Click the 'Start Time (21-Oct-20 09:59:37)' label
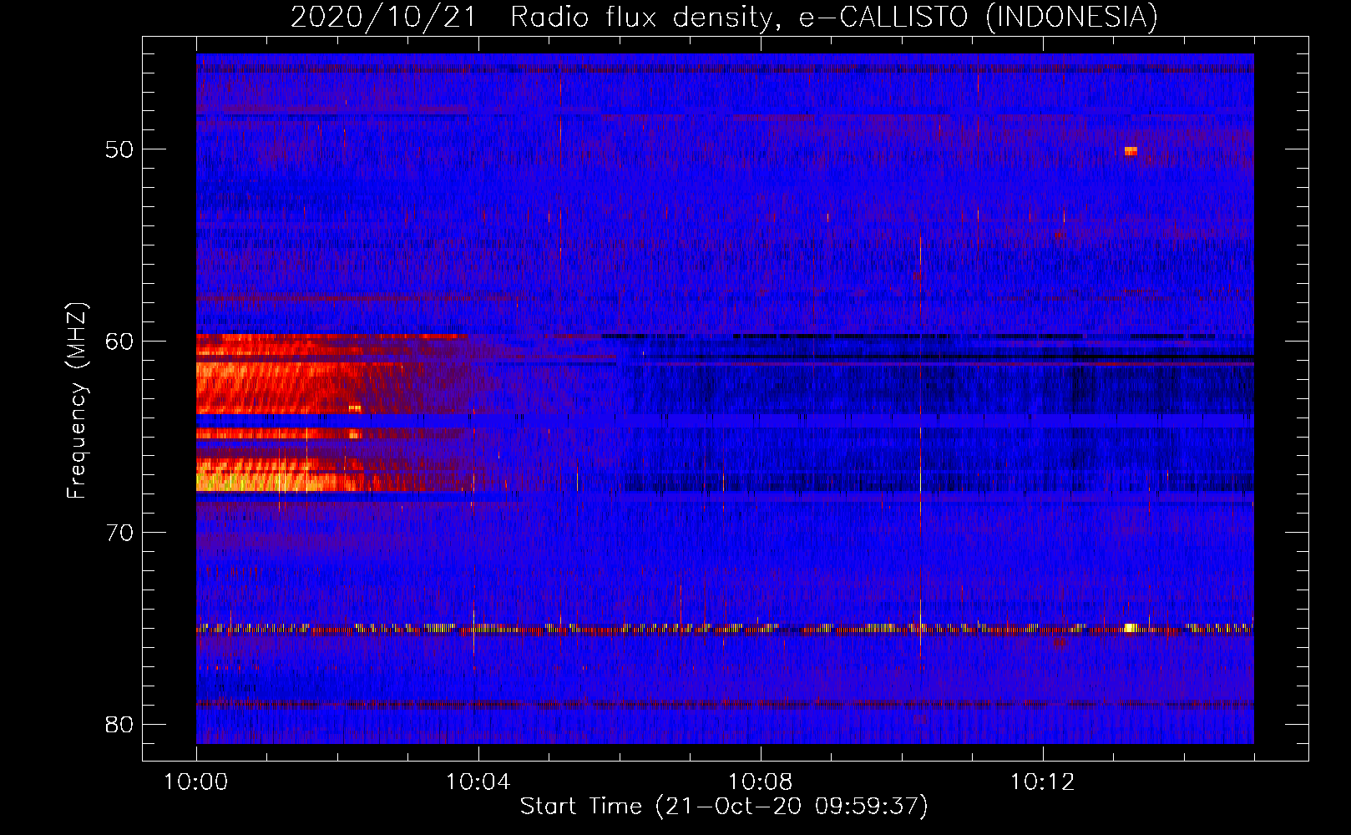This screenshot has width=1351, height=835. (x=724, y=807)
